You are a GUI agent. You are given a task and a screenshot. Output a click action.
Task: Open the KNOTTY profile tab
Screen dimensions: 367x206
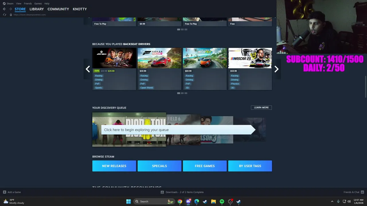point(80,9)
